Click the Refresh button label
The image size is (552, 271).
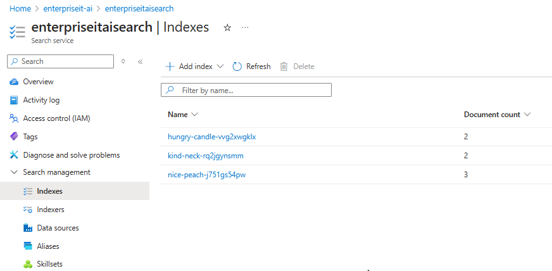click(x=258, y=66)
